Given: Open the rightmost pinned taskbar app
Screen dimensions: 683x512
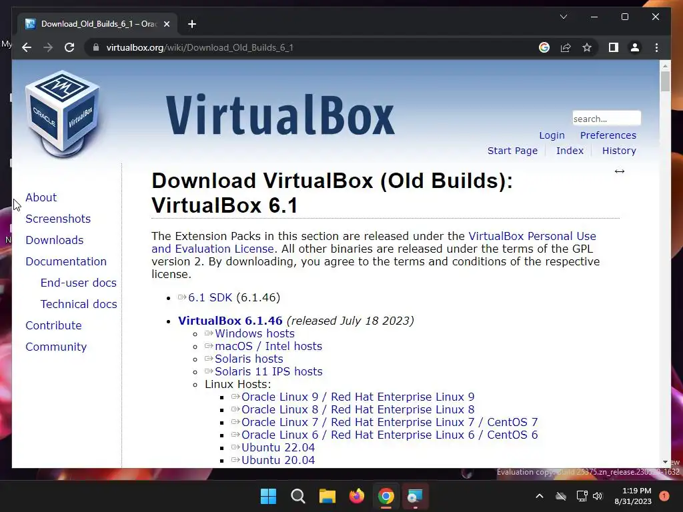Looking at the screenshot, I should pyautogui.click(x=415, y=496).
